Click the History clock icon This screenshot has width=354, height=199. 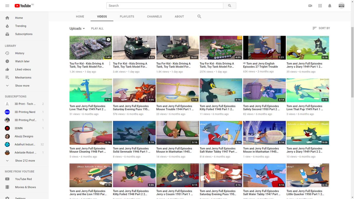click(7, 53)
